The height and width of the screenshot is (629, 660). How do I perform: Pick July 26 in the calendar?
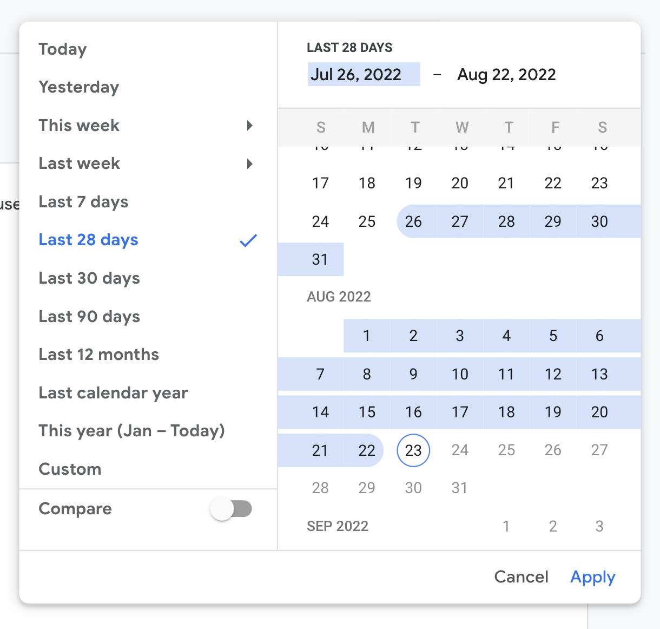(x=413, y=221)
